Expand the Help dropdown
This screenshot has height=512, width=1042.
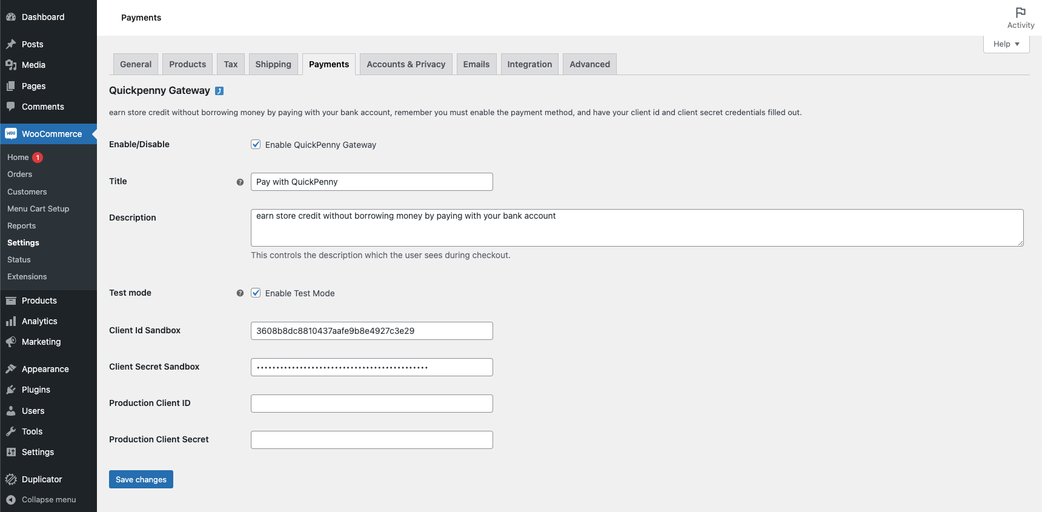click(1006, 44)
